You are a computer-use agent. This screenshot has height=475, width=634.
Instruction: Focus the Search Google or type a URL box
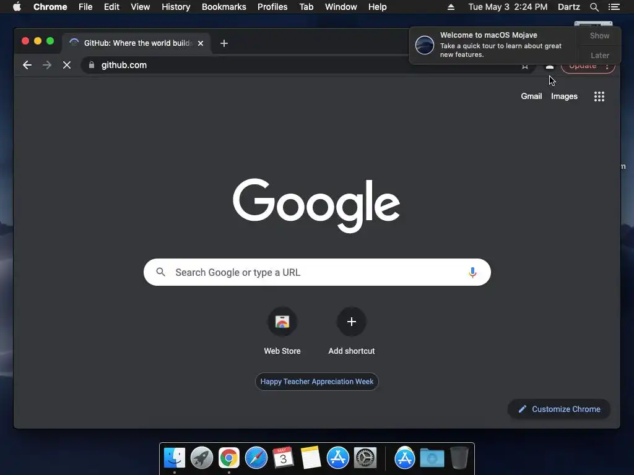tap(317, 272)
